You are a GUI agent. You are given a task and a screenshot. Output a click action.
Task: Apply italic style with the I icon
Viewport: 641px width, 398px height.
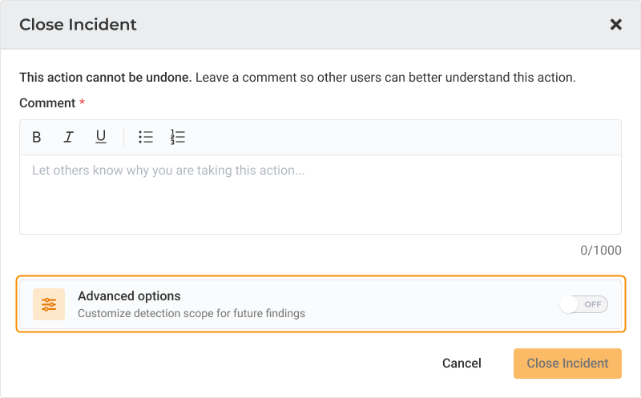click(69, 137)
